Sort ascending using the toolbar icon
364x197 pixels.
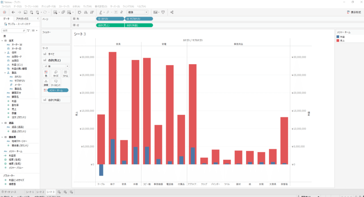click(85, 12)
